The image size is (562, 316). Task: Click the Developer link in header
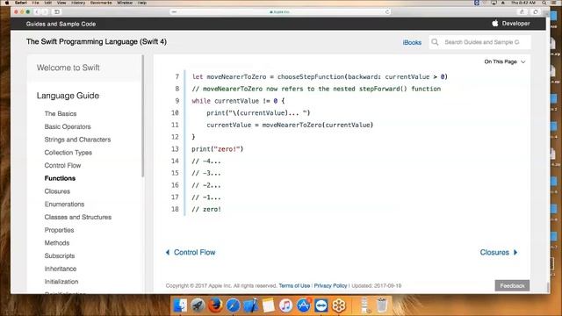pyautogui.click(x=515, y=24)
